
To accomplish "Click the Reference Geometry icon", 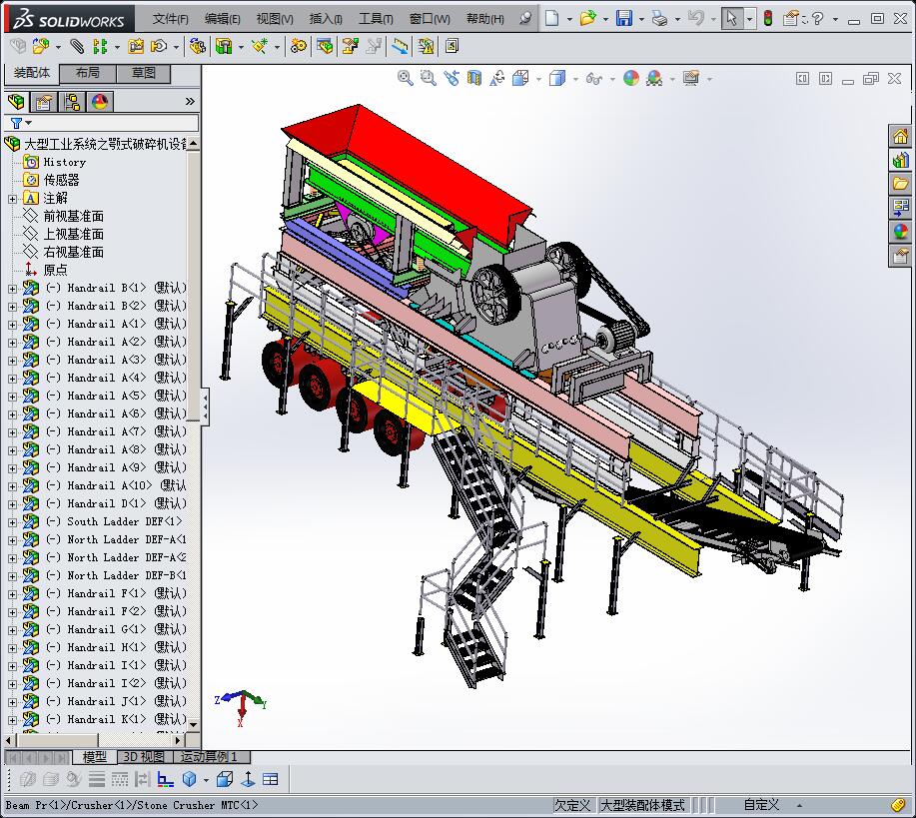I will [x=260, y=46].
